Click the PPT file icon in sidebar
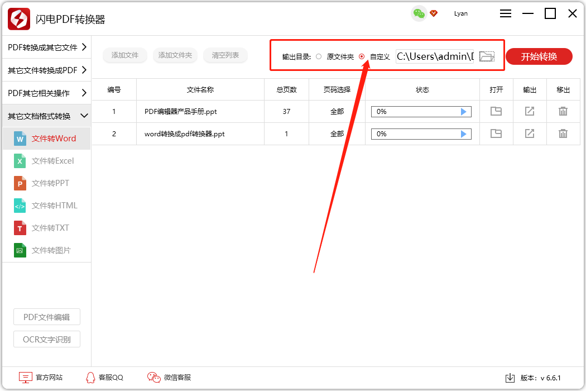The width and height of the screenshot is (586, 391). 20,183
